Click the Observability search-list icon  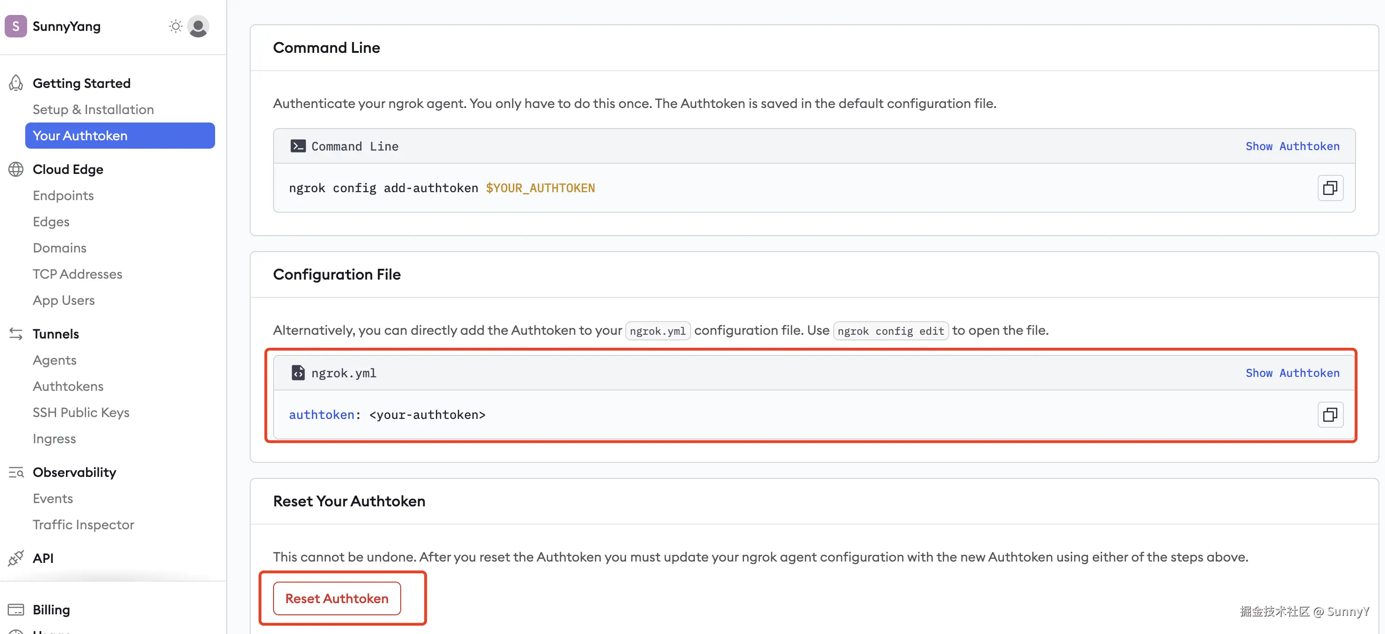pos(16,472)
